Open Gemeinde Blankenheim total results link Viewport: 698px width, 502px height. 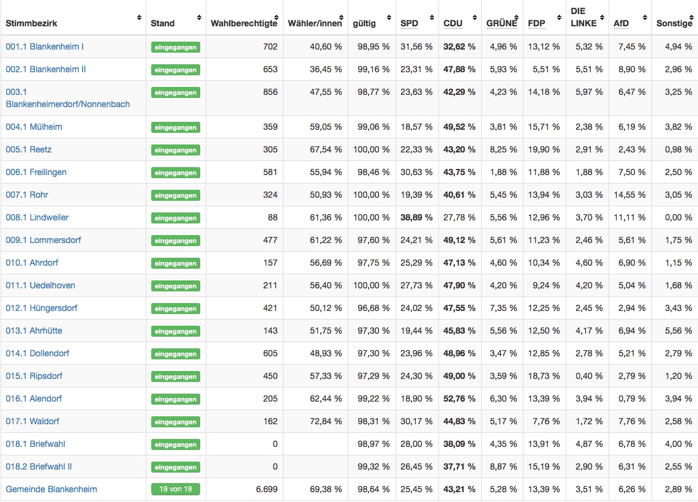pos(51,489)
